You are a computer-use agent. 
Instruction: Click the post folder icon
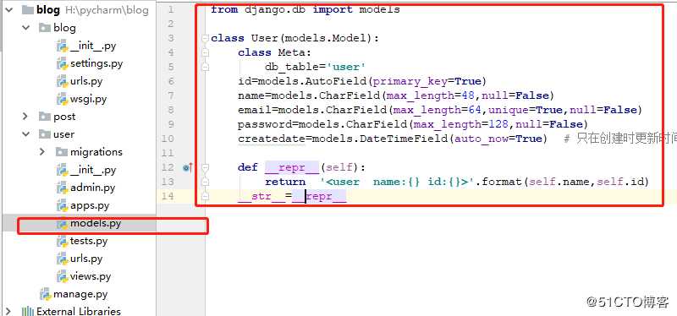pyautogui.click(x=45, y=117)
